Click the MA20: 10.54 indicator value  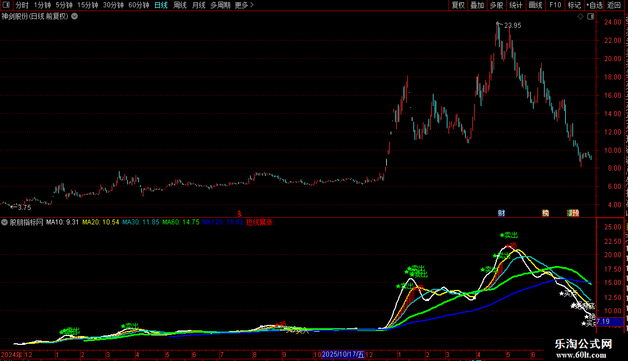click(x=101, y=222)
